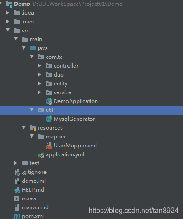Select the application.yml file name
This screenshot has width=183, height=219.
(x=65, y=154)
